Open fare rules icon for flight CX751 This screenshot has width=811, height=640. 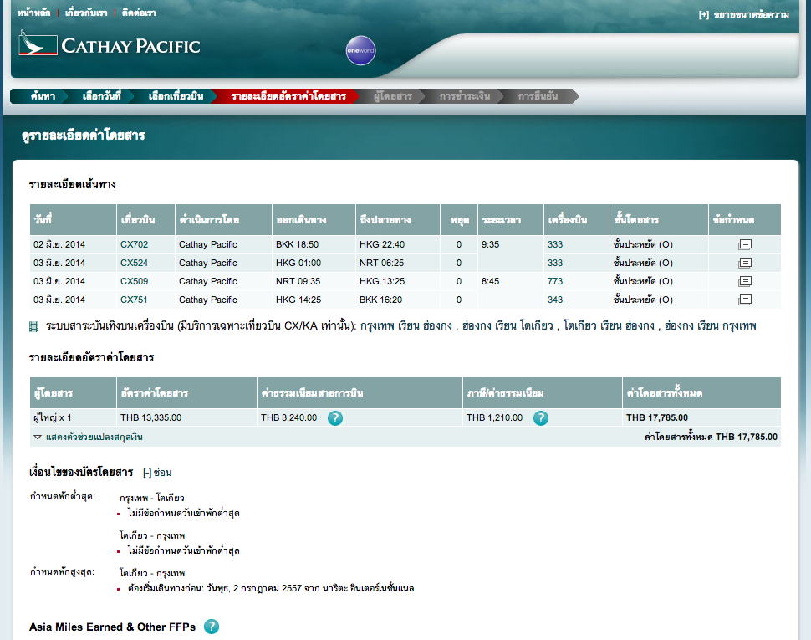tap(745, 300)
